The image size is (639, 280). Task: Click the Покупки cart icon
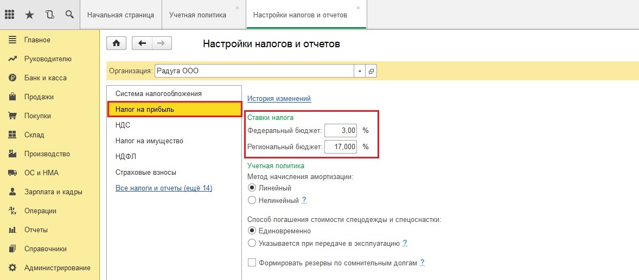click(12, 116)
